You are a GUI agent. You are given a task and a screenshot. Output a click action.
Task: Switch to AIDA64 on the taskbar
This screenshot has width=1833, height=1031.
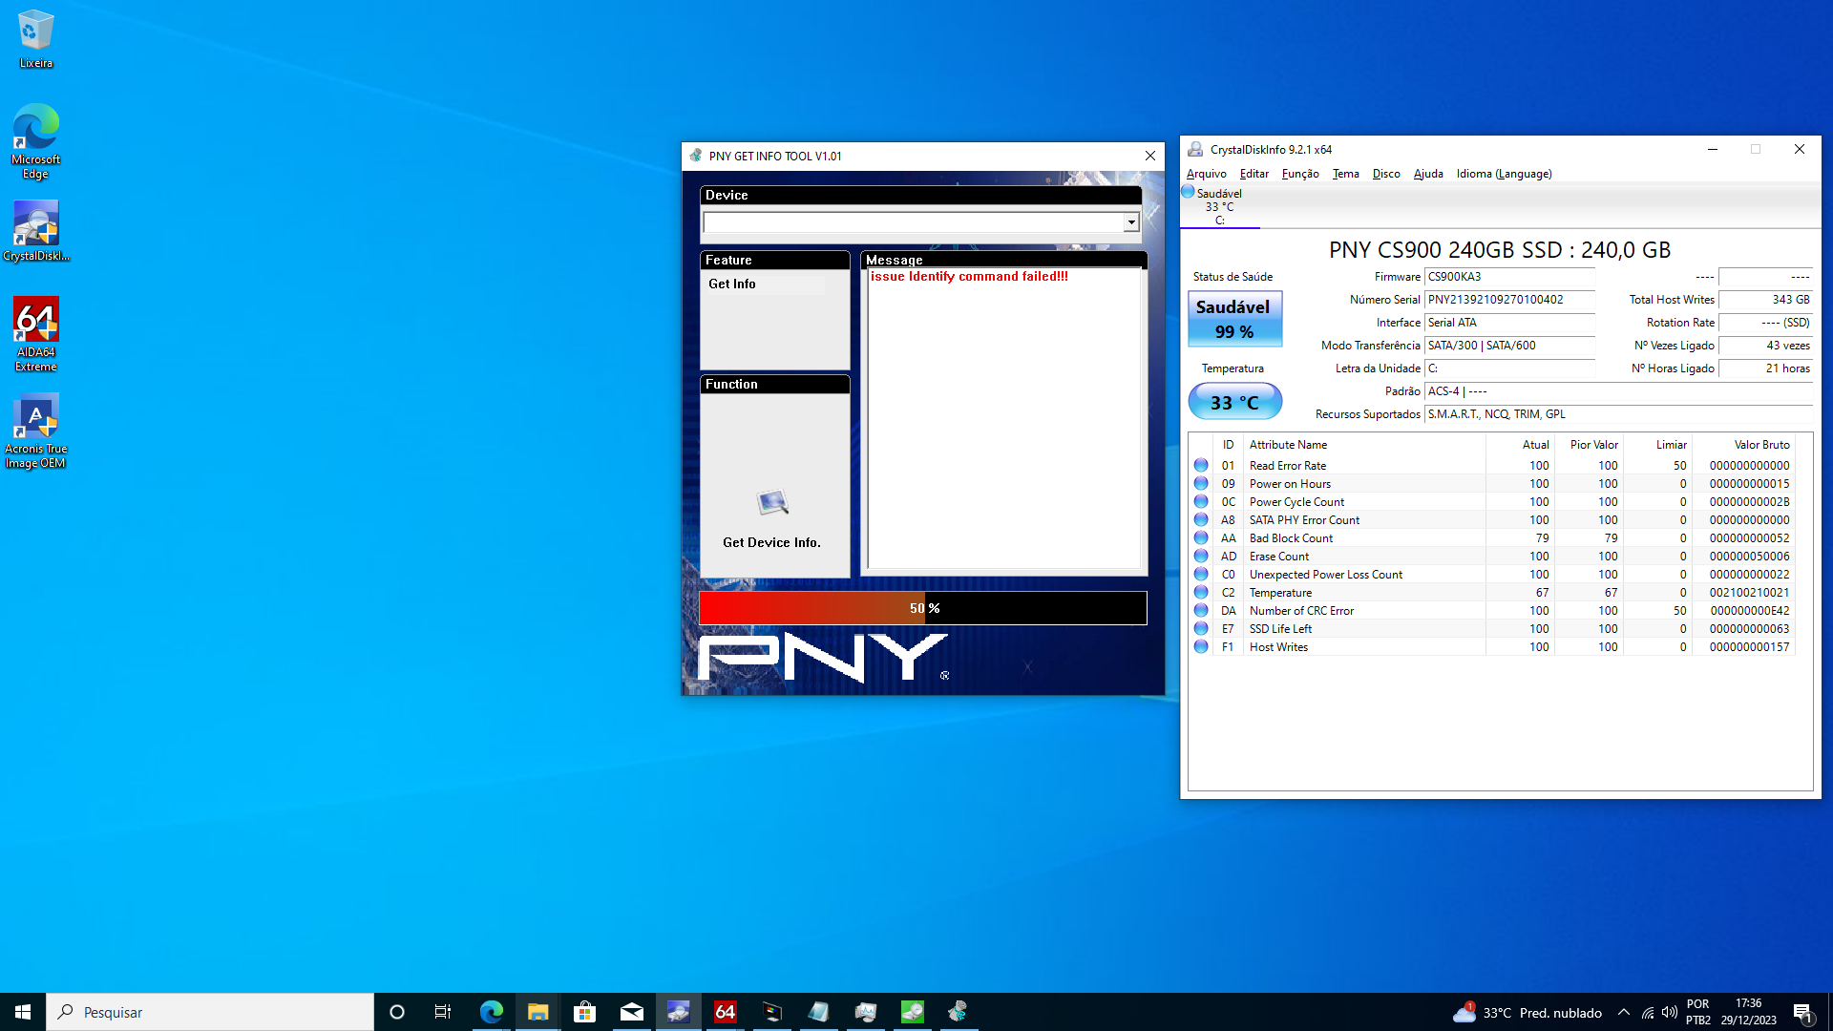pyautogui.click(x=726, y=1012)
